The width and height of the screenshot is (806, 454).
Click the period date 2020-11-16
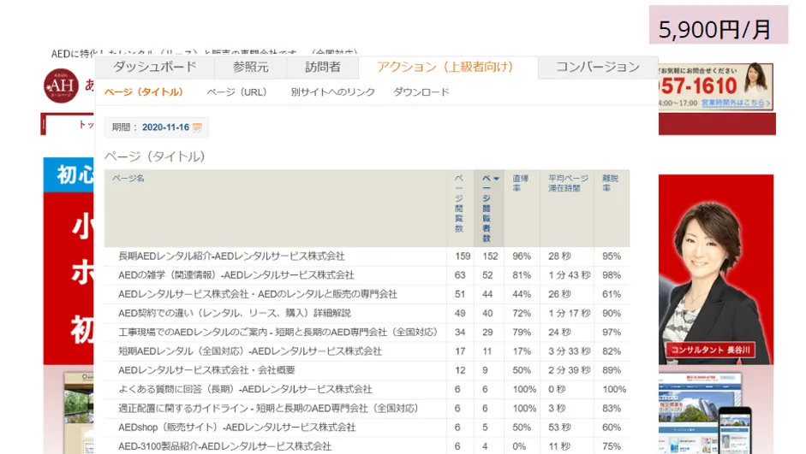pos(165,127)
